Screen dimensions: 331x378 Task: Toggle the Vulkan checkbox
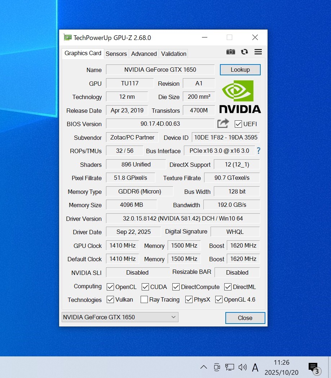tap(110, 299)
